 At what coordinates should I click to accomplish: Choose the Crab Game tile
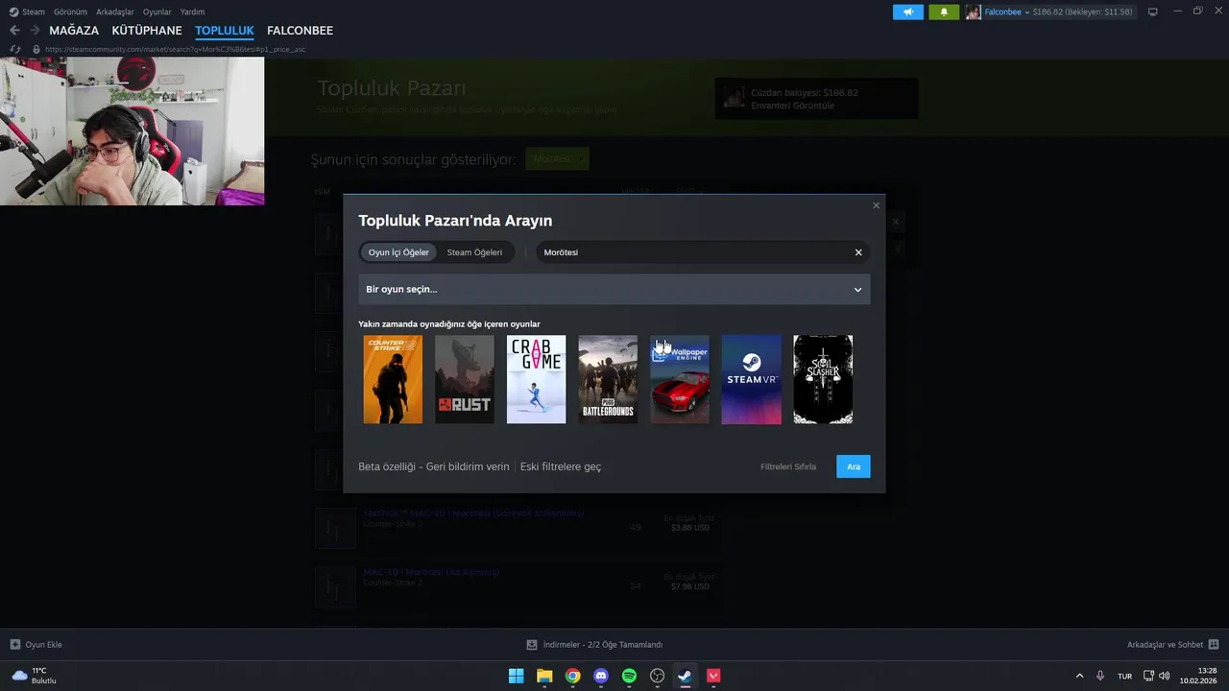[537, 379]
